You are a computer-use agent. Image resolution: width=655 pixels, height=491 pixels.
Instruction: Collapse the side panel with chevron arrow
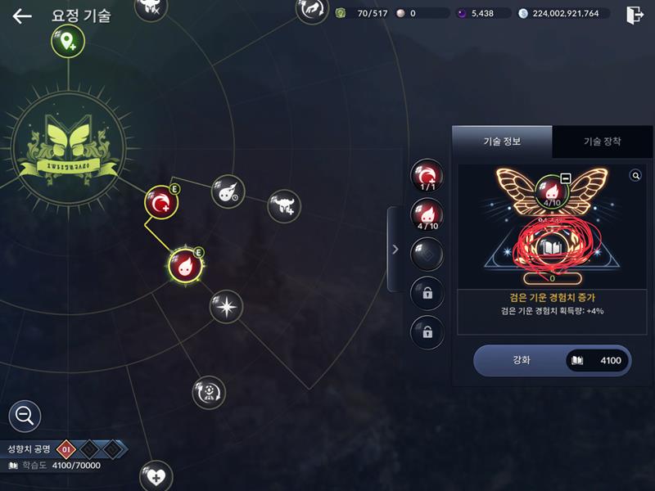pyautogui.click(x=395, y=250)
